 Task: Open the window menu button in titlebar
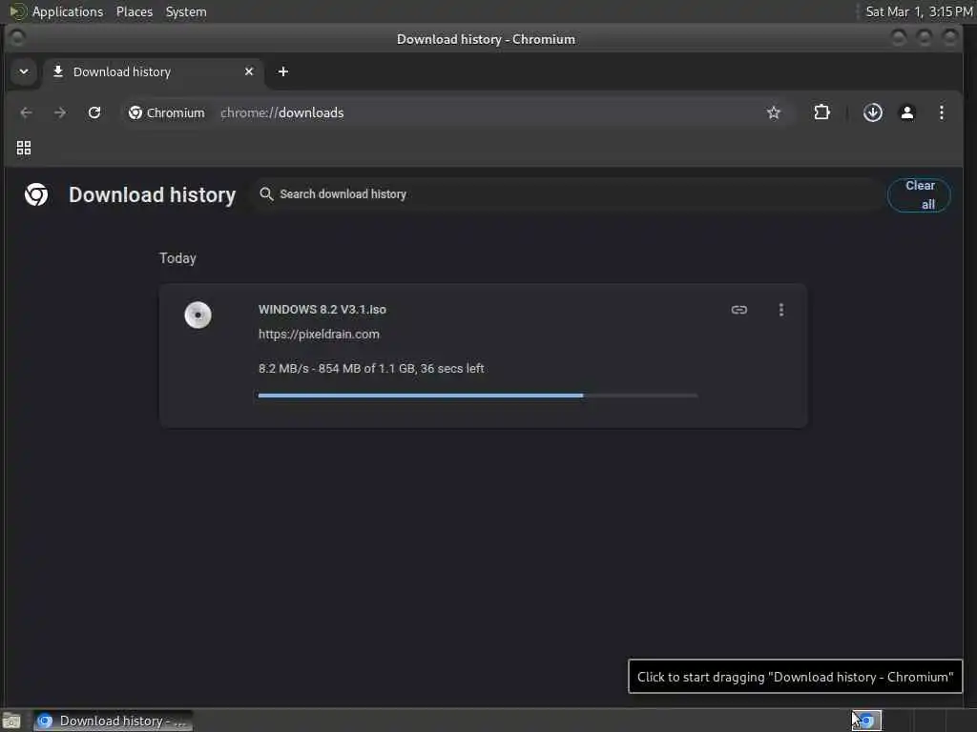pos(17,38)
